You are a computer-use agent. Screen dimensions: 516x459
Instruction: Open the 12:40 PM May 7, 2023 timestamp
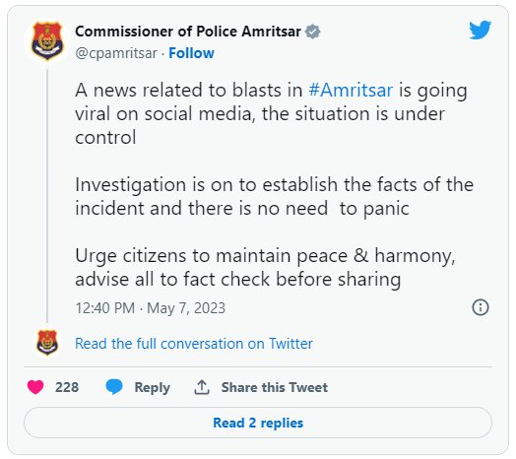click(151, 308)
